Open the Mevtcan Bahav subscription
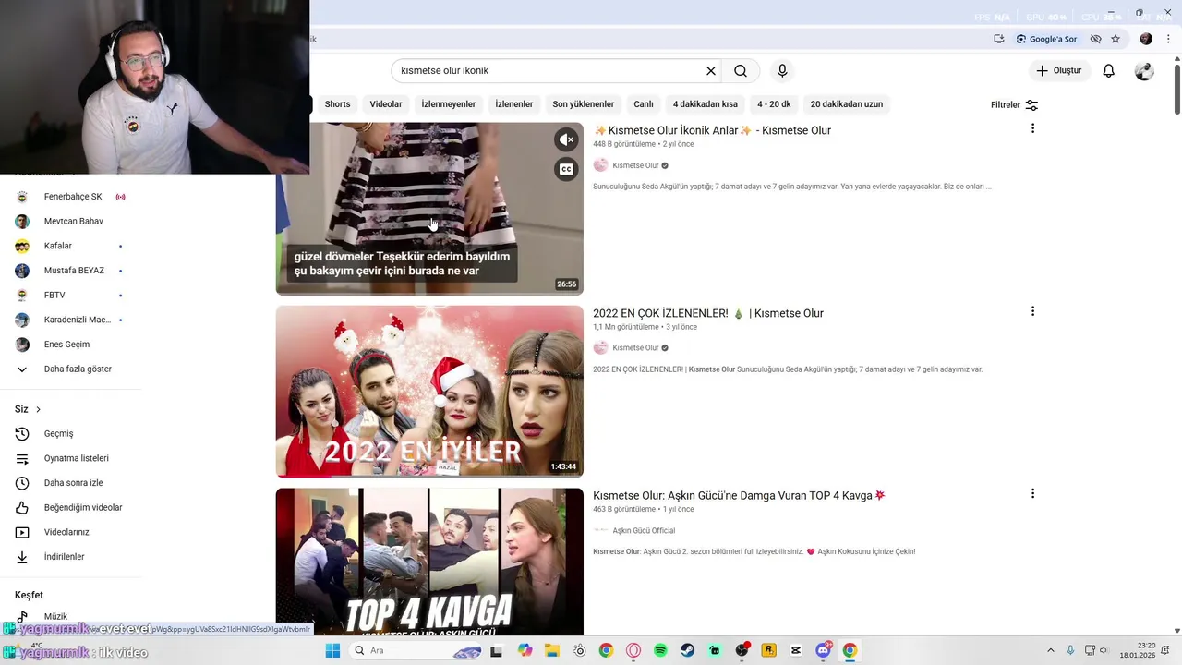This screenshot has width=1182, height=665. coord(72,221)
